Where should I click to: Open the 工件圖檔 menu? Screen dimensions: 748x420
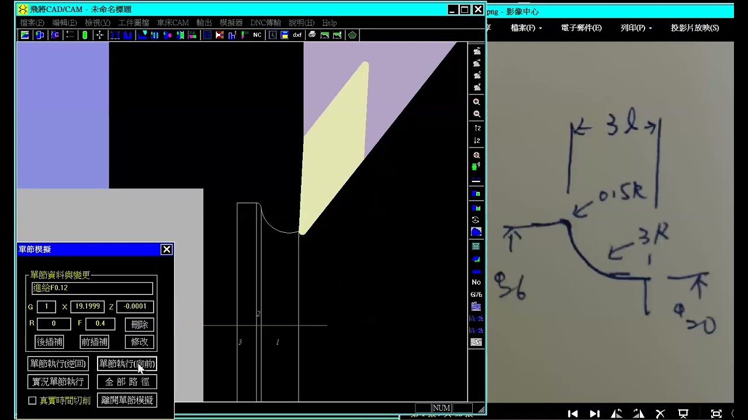tap(134, 23)
